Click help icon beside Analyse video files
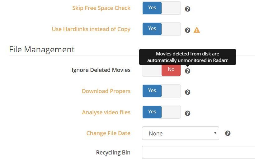The image size is (255, 166). point(187,113)
